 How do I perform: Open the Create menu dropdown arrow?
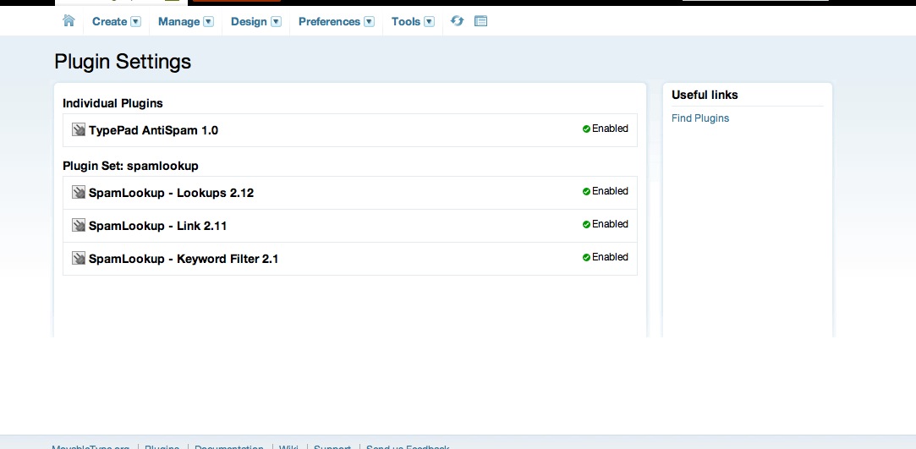click(x=135, y=22)
